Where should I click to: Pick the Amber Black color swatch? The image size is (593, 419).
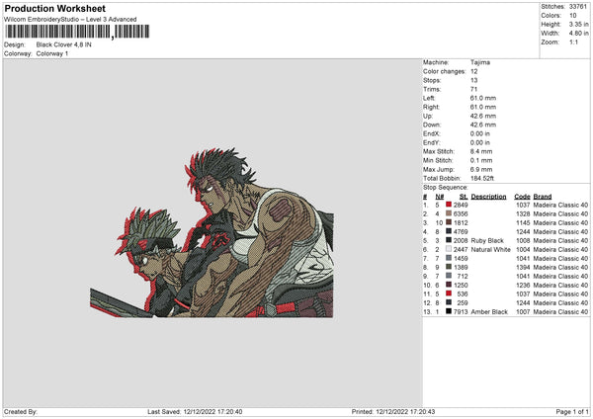pyautogui.click(x=449, y=311)
